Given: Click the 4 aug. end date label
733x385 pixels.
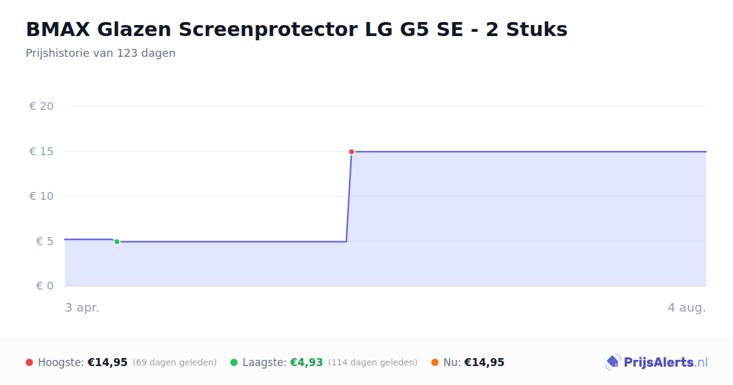Looking at the screenshot, I should point(687,307).
